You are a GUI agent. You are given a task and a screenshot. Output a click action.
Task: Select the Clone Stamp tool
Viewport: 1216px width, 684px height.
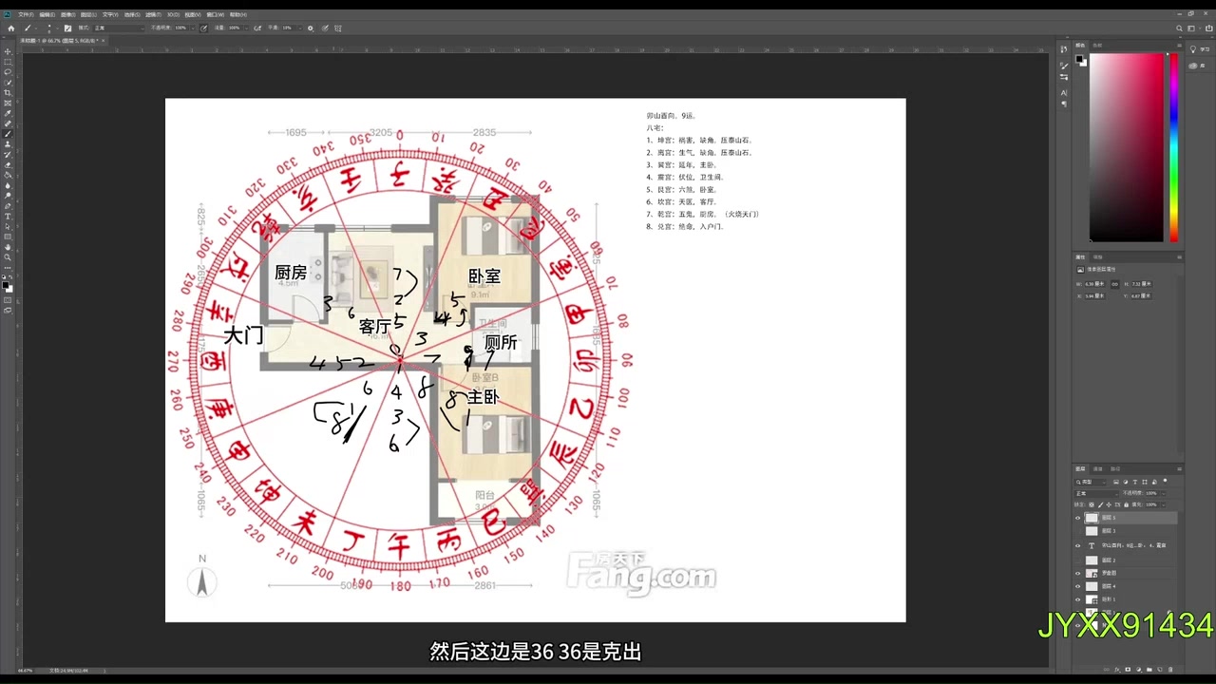[8, 144]
